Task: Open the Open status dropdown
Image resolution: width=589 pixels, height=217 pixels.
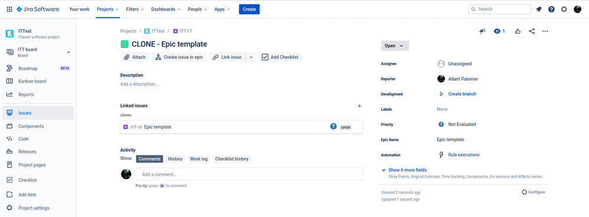Action: (x=395, y=46)
